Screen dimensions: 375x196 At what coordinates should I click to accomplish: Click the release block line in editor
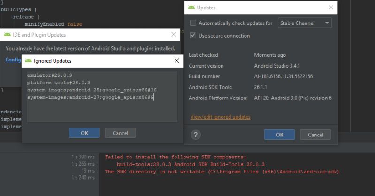tap(26, 17)
